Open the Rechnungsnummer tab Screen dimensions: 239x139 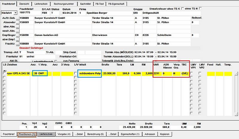[x=64, y=4]
